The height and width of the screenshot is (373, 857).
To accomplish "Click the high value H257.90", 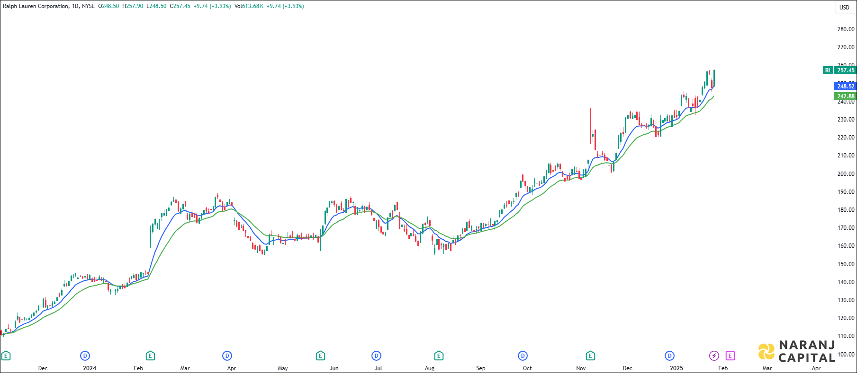I will pos(133,6).
